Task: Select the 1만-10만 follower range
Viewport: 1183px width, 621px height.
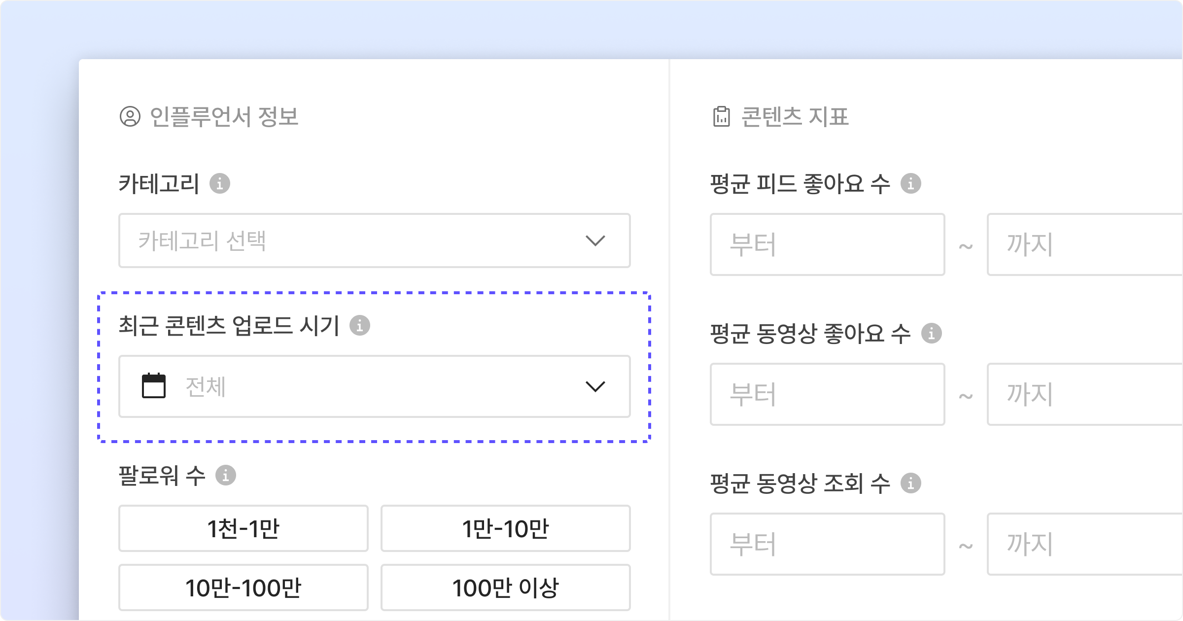Action: point(506,528)
